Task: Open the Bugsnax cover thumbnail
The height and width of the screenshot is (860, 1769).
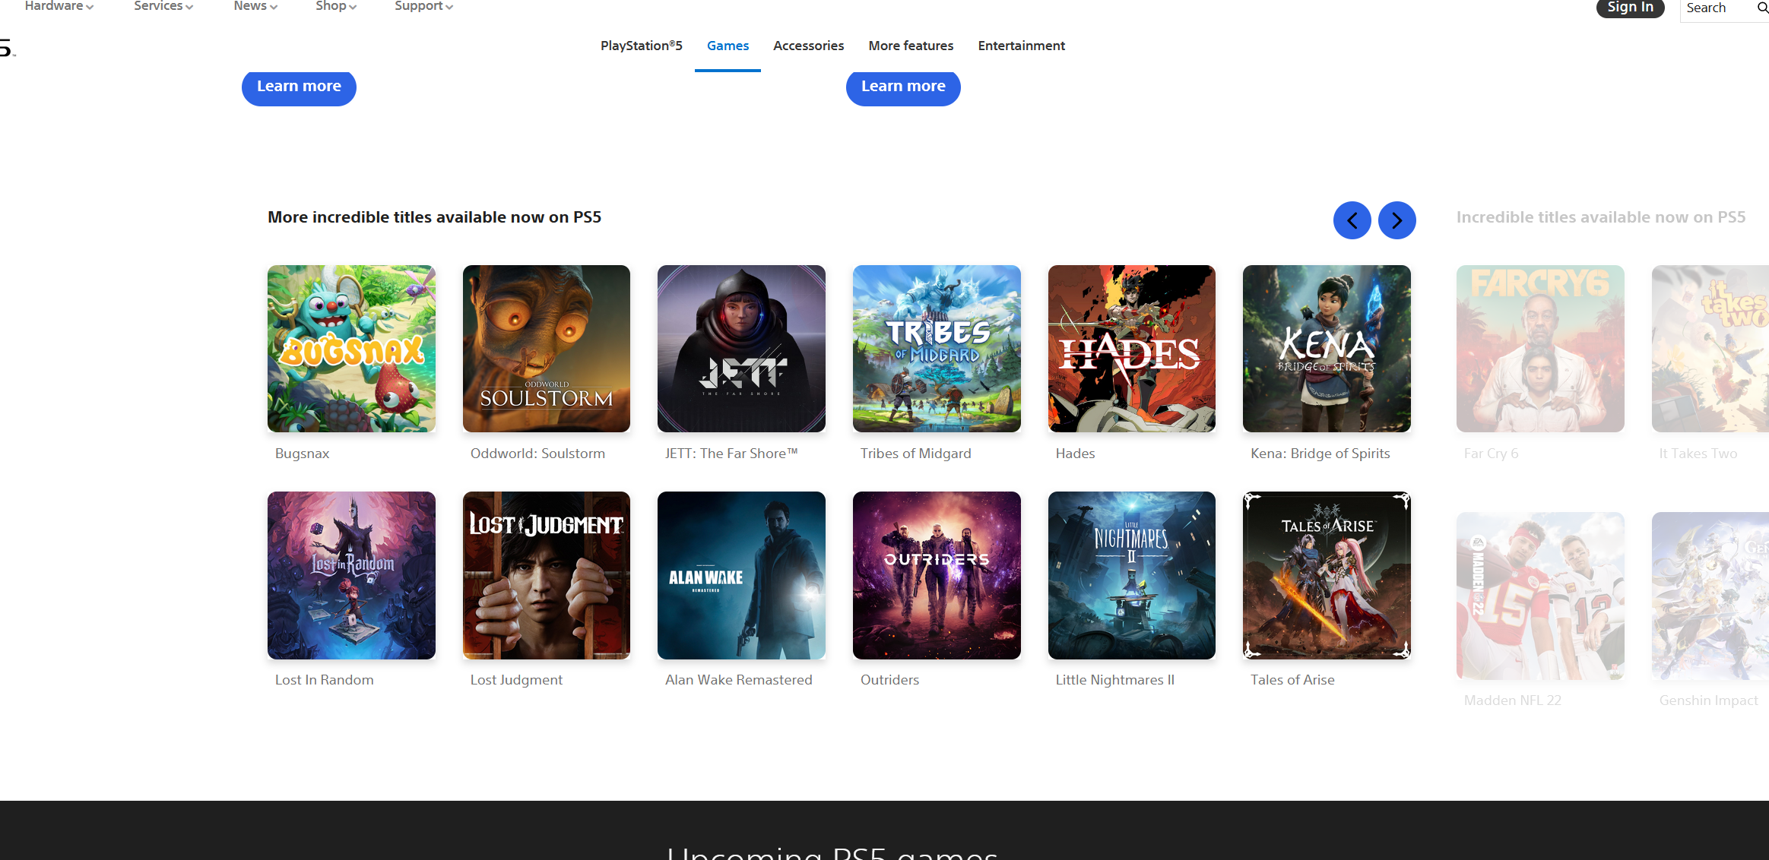Action: (351, 349)
